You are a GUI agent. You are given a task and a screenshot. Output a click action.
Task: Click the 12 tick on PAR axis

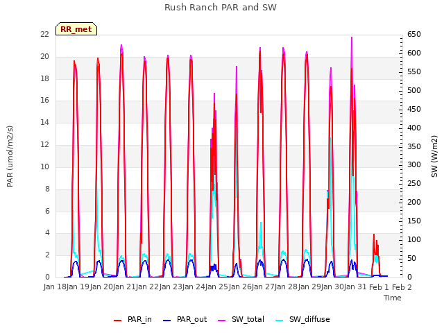[x=44, y=145]
